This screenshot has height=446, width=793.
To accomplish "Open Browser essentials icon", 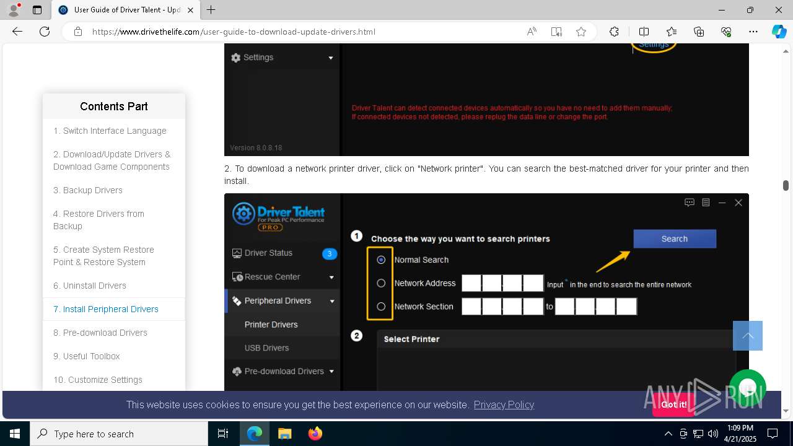I will [x=726, y=32].
